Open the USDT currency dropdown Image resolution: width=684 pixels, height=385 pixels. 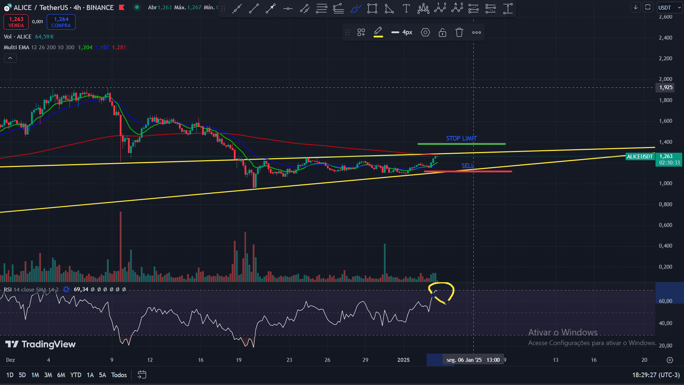click(669, 7)
